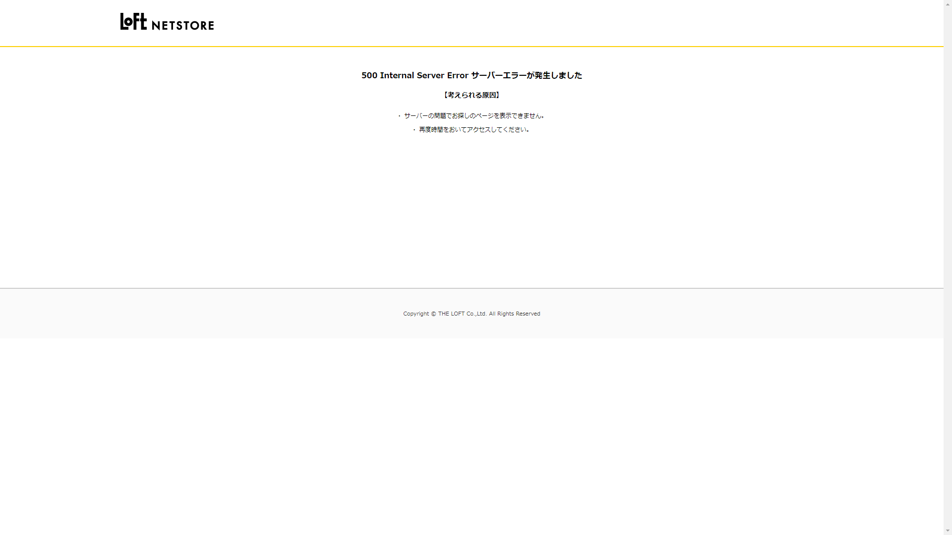The height and width of the screenshot is (535, 952).
Task: Click the word Error in the heading
Action: (x=457, y=75)
